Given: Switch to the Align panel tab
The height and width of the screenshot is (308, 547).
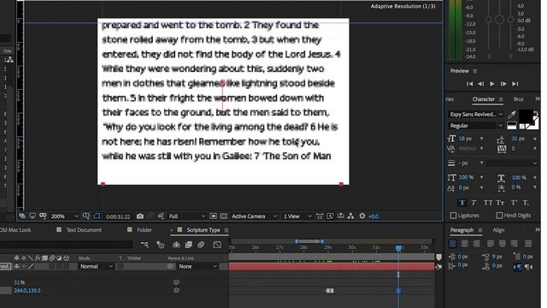Looking at the screenshot, I should [x=498, y=230].
